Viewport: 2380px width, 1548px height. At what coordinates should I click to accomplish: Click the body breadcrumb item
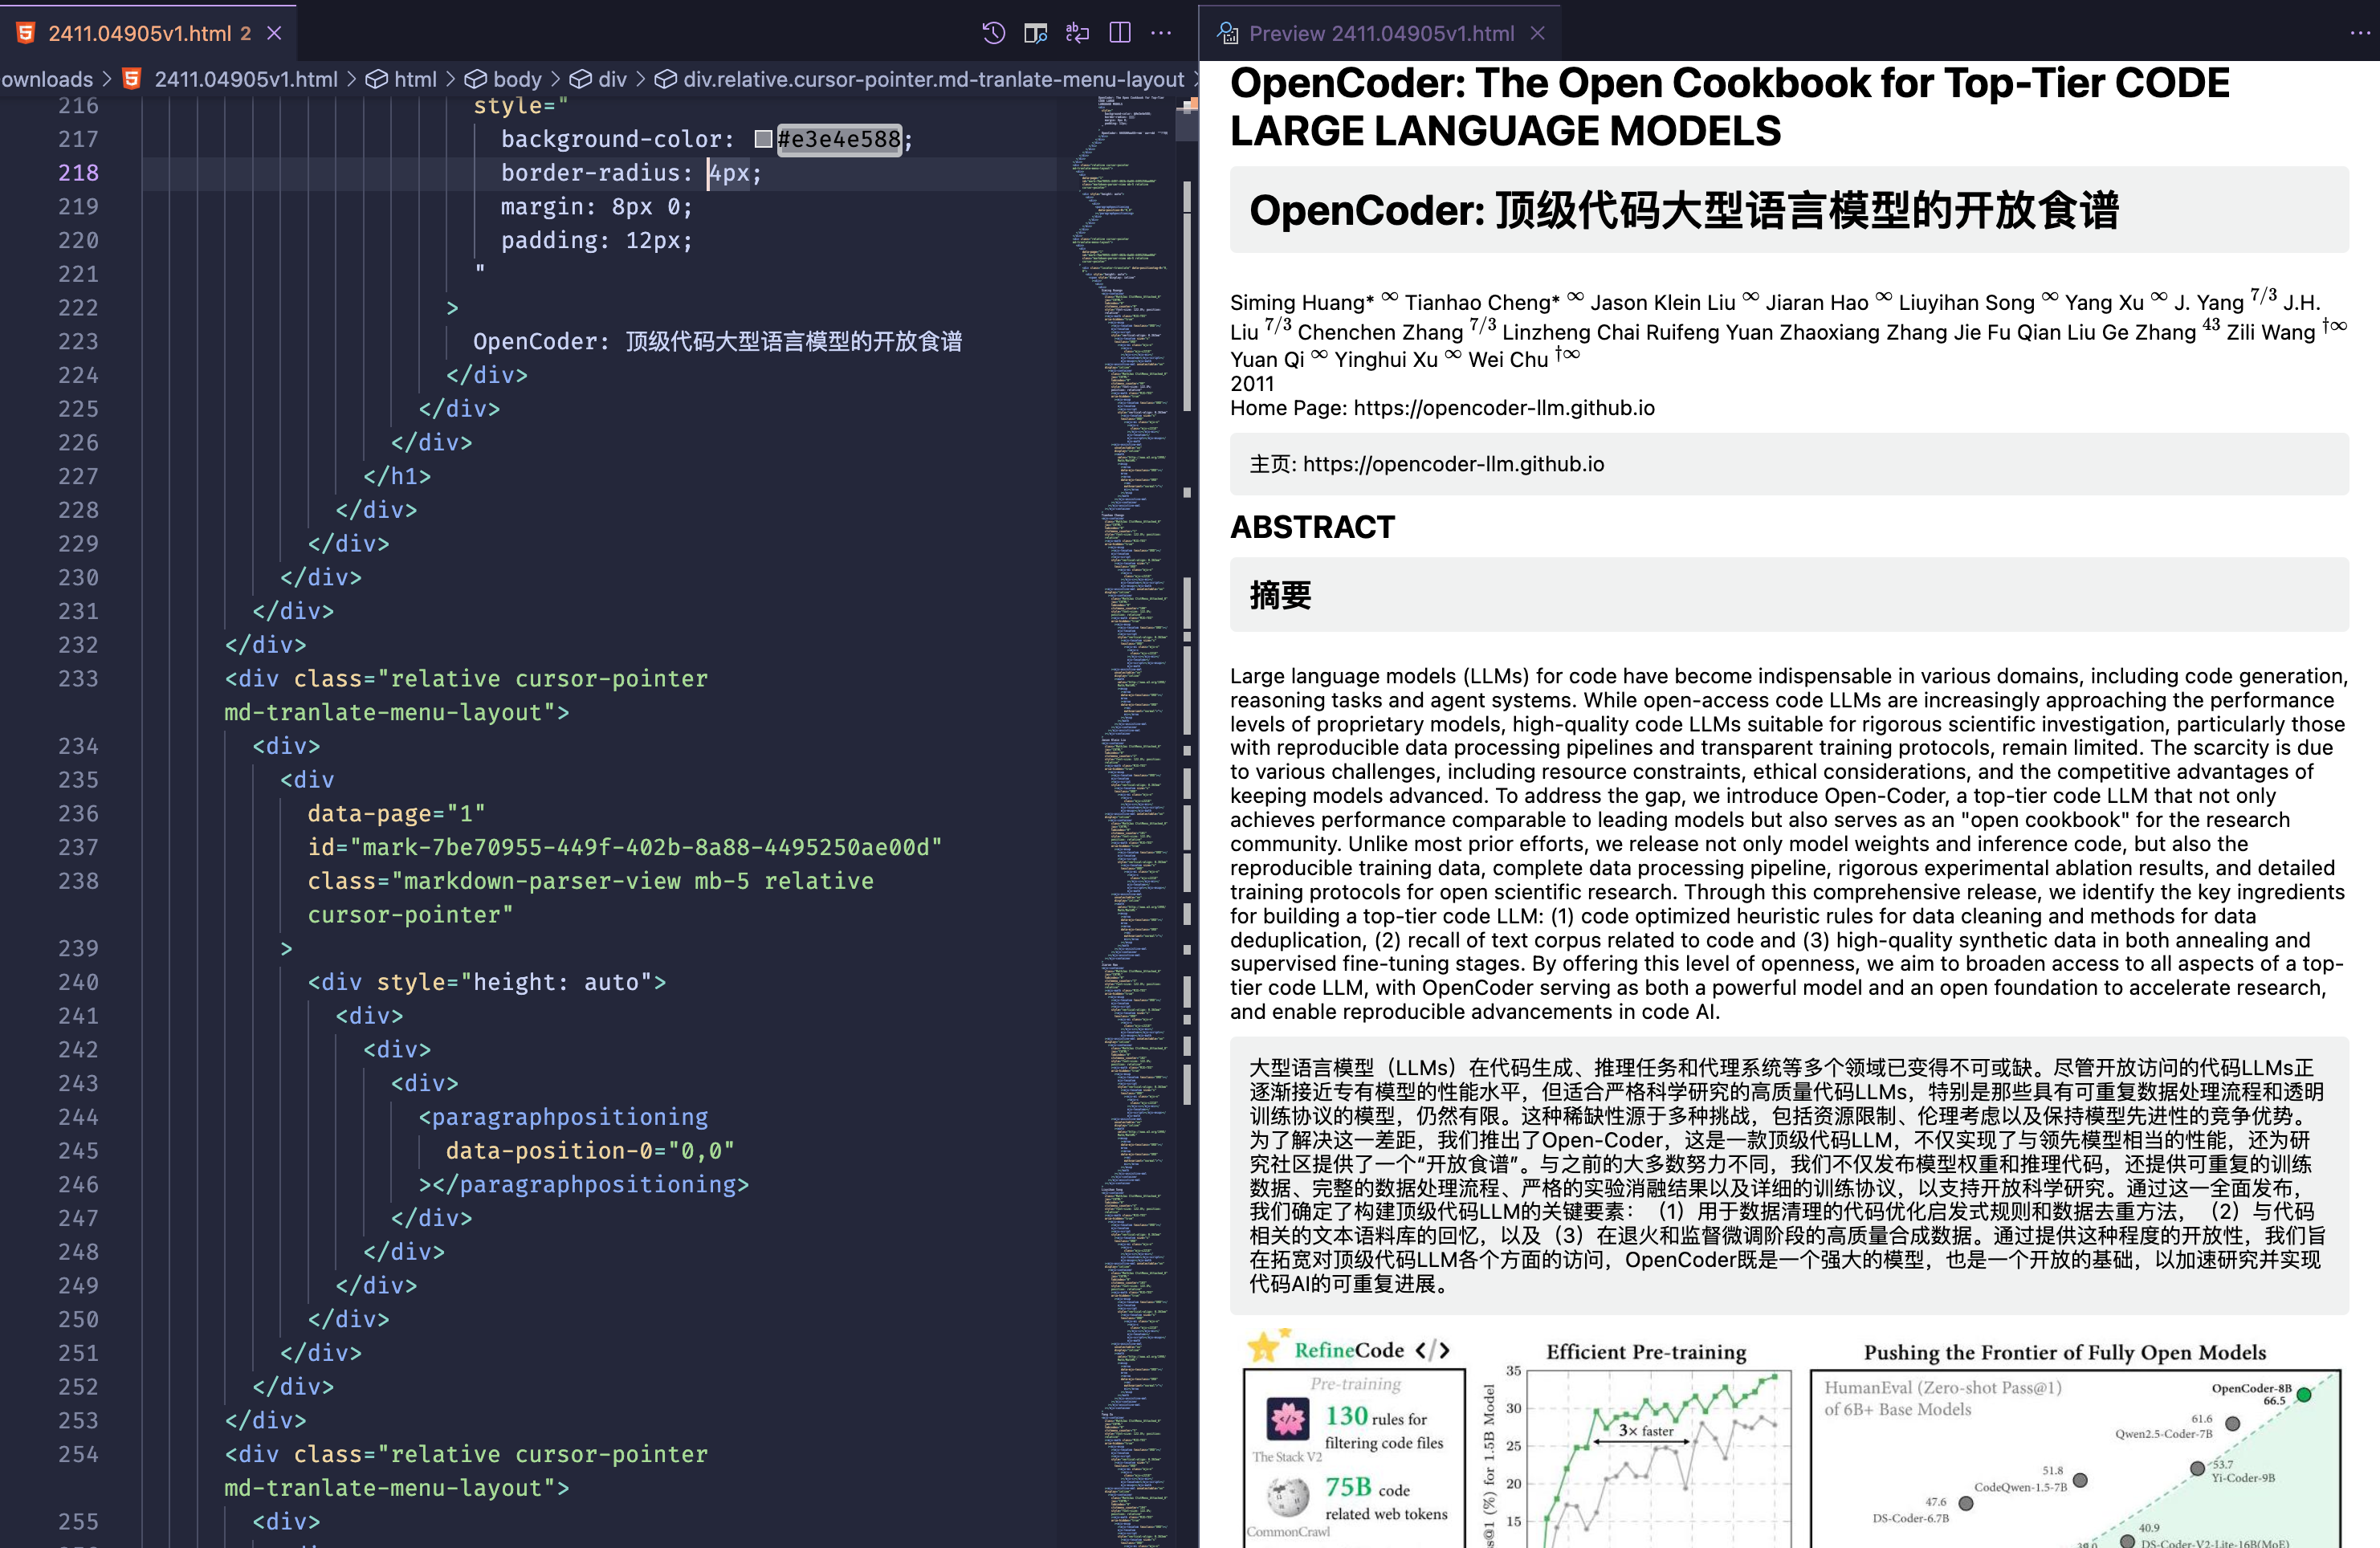click(x=517, y=79)
